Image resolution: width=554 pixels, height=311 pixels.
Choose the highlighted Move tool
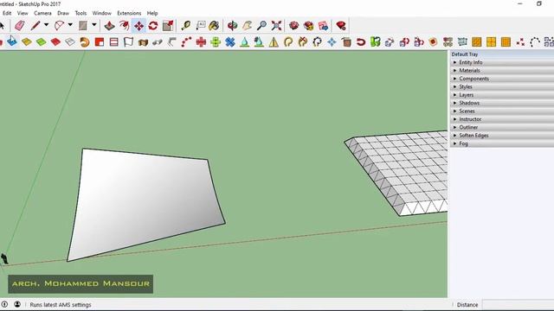pyautogui.click(x=138, y=25)
